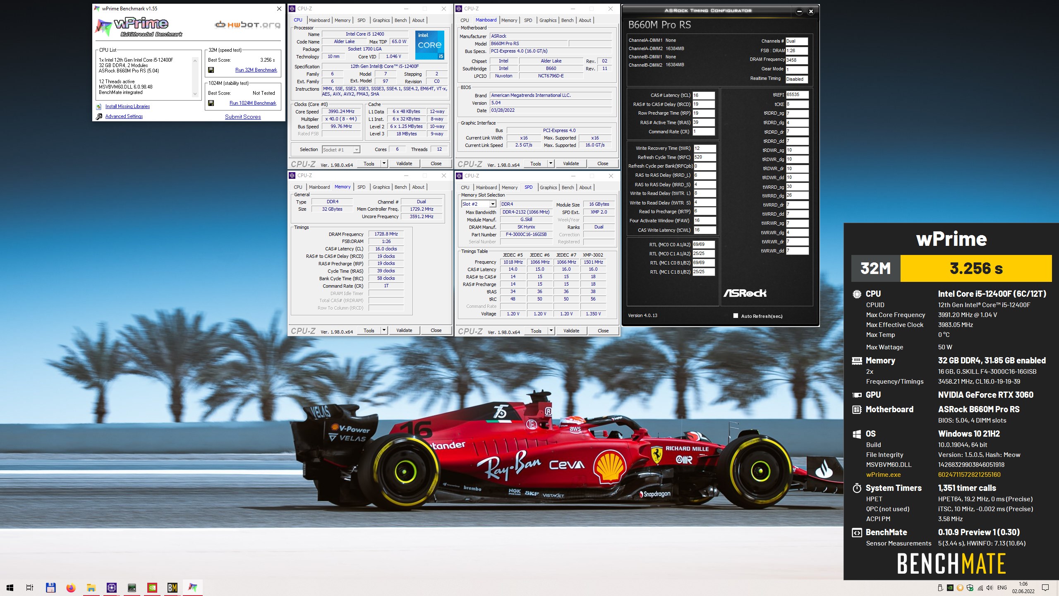This screenshot has height=596, width=1059.
Task: Open File Explorer from the taskbar
Action: pos(91,587)
